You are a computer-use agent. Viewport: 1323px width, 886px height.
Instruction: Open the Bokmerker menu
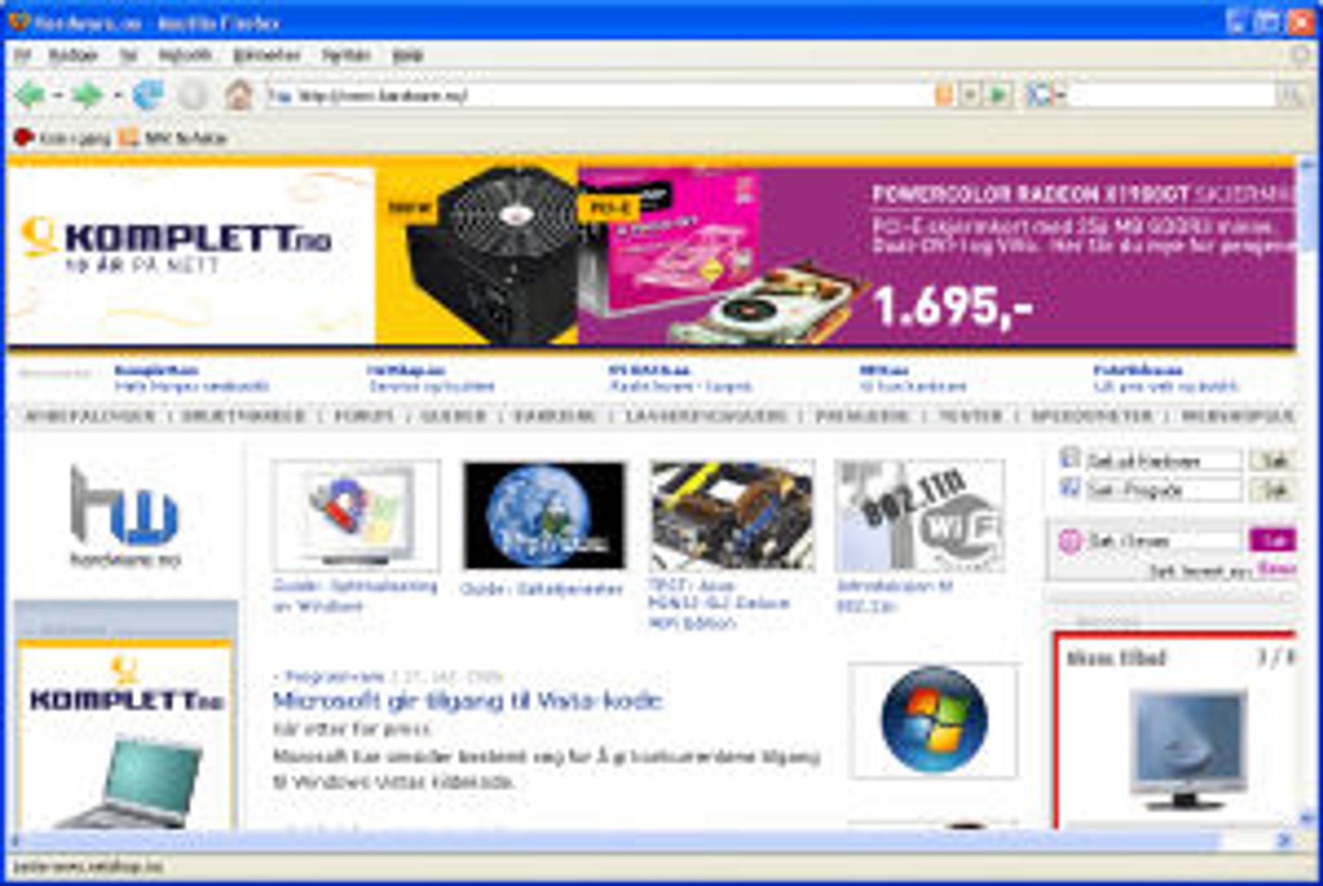point(267,56)
